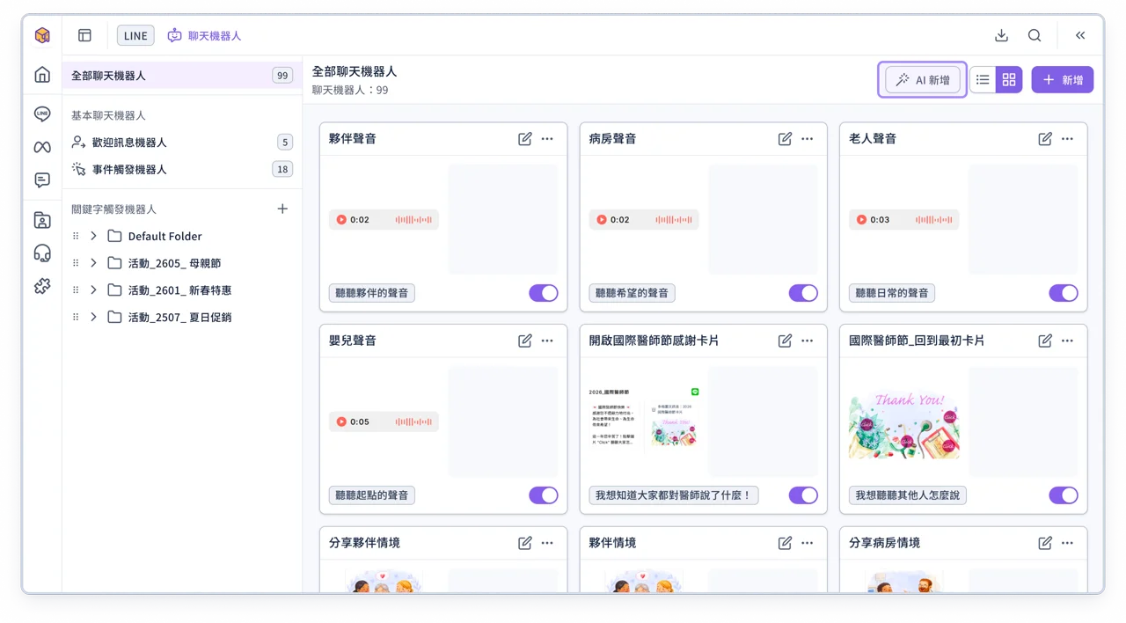This screenshot has height=623, width=1126.
Task: Play the 嬰兒聲音 0:05 audio clip
Action: [x=341, y=421]
